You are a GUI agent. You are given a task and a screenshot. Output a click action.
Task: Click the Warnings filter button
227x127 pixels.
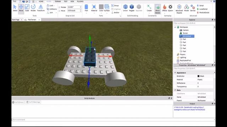(x=33, y=102)
